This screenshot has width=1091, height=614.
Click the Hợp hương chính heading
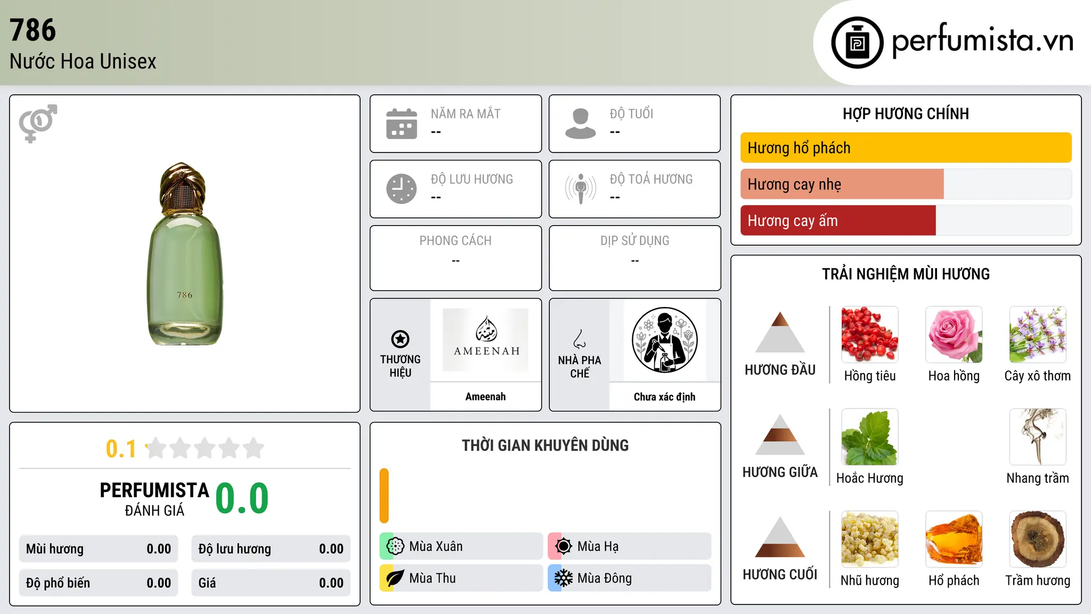[906, 114]
